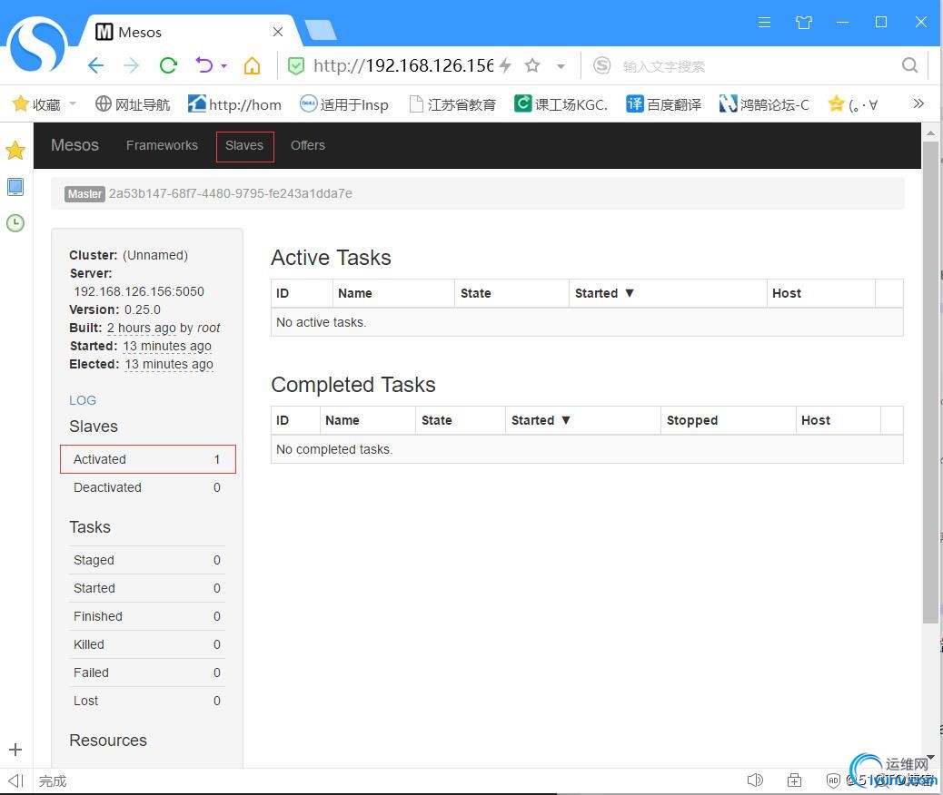The height and width of the screenshot is (795, 943).
Task: Bookmark page with star icon in address bar
Action: pyautogui.click(x=532, y=65)
